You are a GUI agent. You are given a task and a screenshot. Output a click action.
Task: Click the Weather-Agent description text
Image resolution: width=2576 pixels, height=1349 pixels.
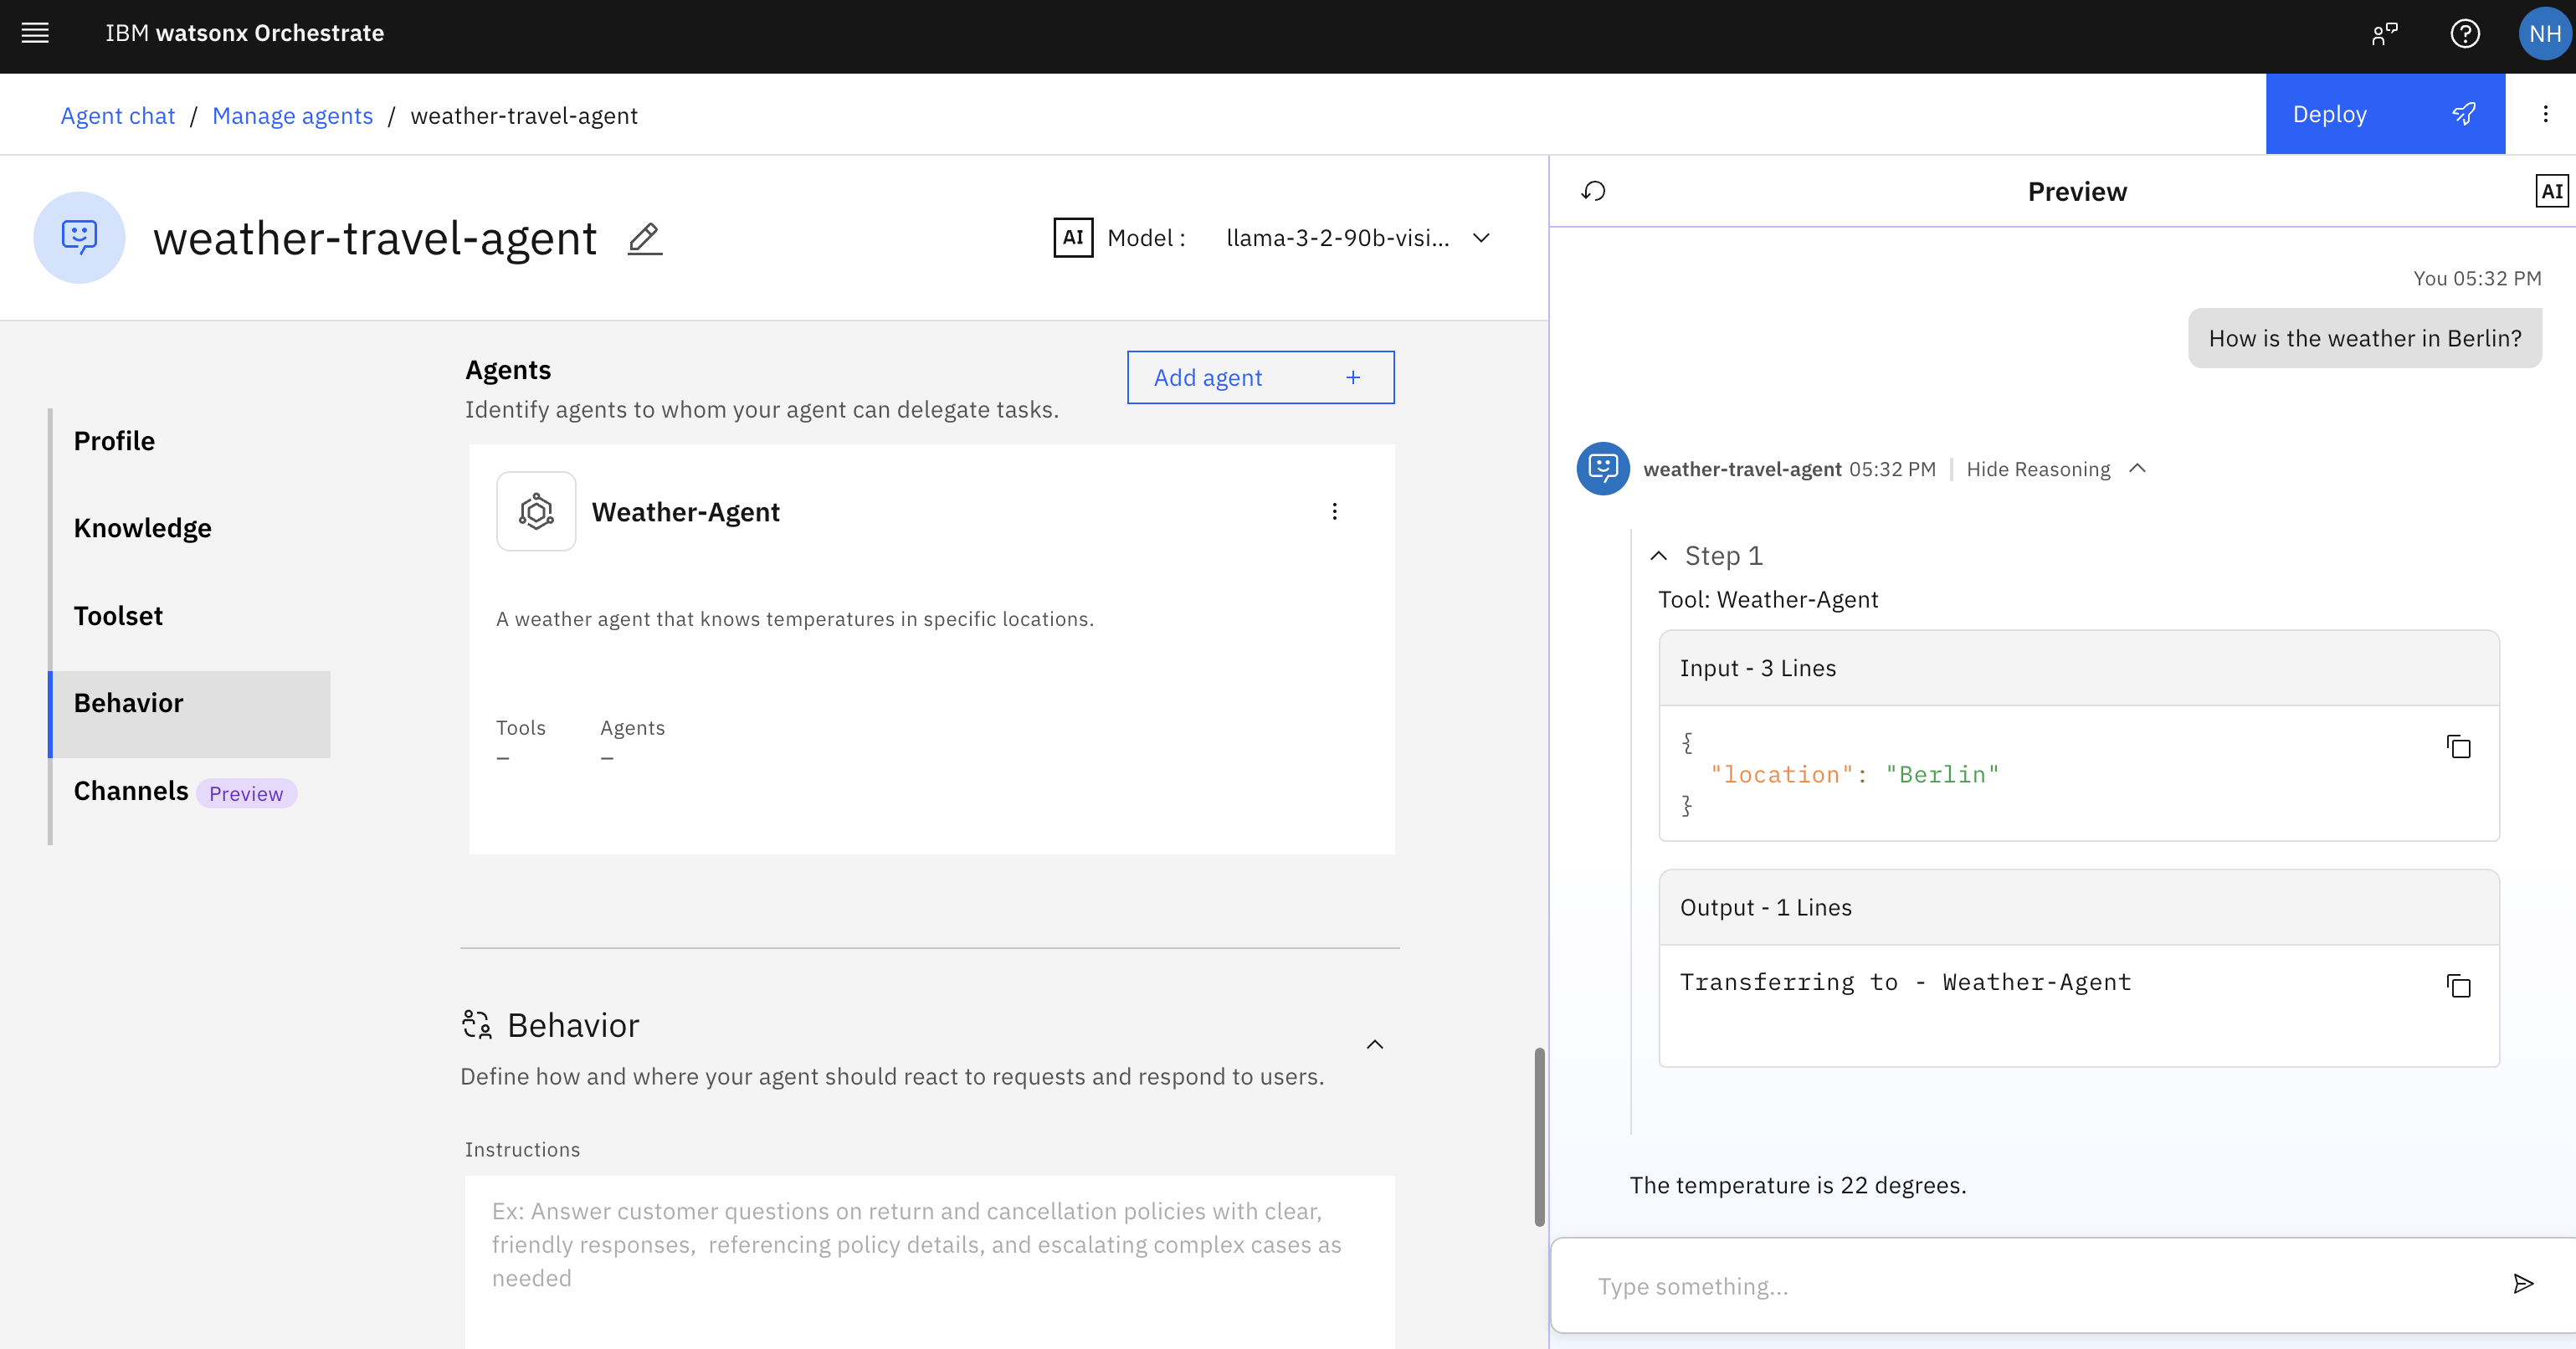point(795,619)
